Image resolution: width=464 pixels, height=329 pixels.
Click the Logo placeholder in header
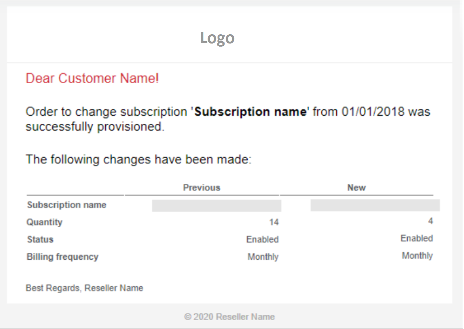[x=217, y=38]
